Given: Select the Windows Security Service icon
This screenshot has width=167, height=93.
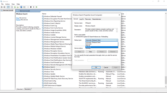Looking at the screenshot, I should (x=43, y=69).
